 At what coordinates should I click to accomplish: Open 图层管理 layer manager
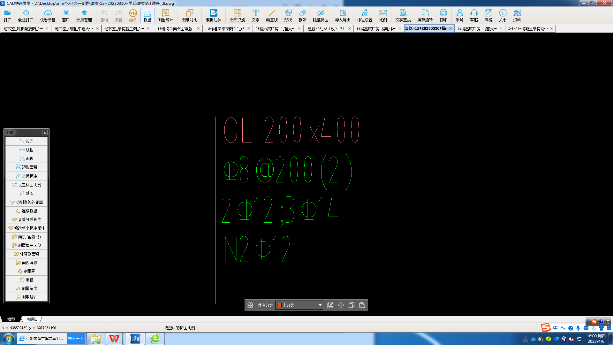(84, 15)
